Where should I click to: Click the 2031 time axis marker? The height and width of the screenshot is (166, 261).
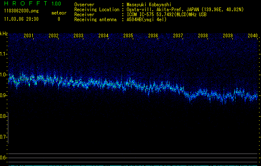click(29, 36)
